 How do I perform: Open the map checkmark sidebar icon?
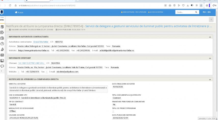pos(2,38)
